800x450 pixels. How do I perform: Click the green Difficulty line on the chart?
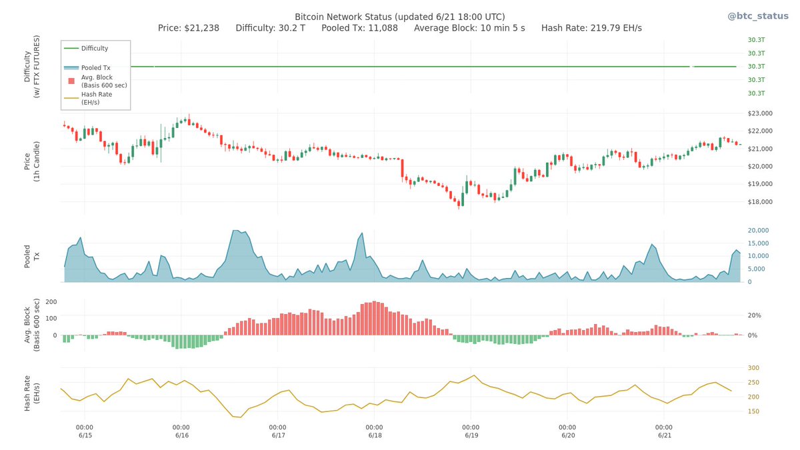point(400,66)
